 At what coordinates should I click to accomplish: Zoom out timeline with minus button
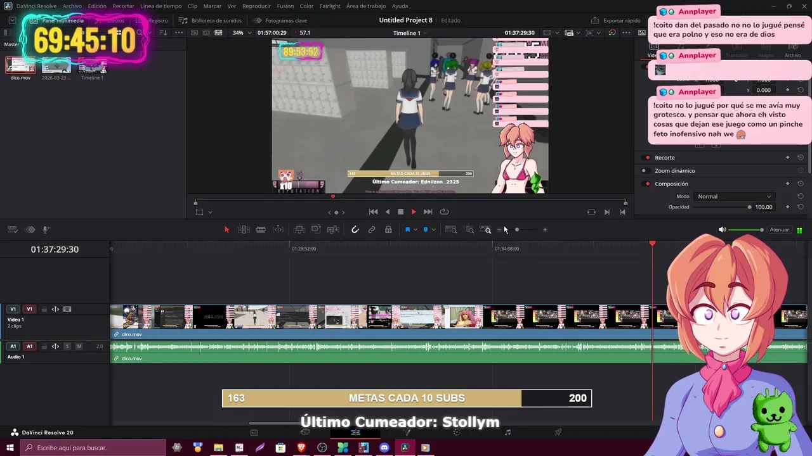pyautogui.click(x=500, y=230)
